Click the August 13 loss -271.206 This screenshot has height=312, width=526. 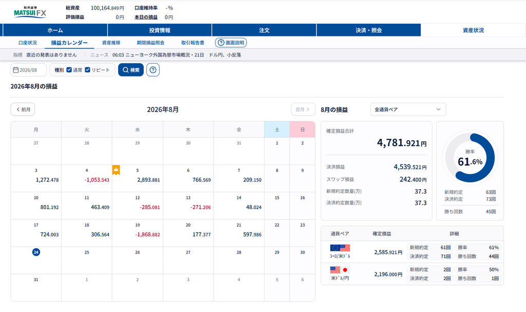point(201,207)
